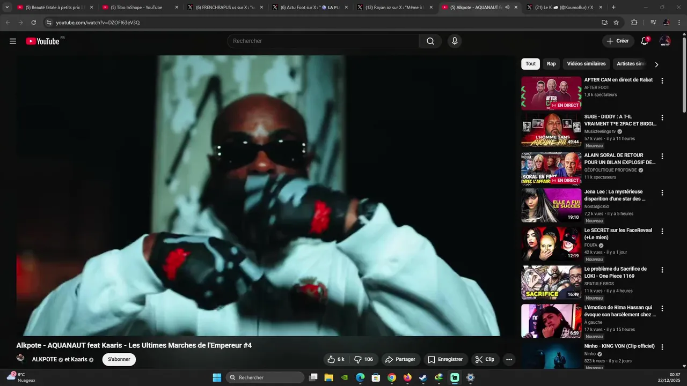Click the YouTube Rechercher search field
This screenshot has width=687, height=386.
coord(323,41)
